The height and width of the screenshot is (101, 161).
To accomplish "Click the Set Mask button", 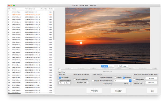I will (x=151, y=78).
